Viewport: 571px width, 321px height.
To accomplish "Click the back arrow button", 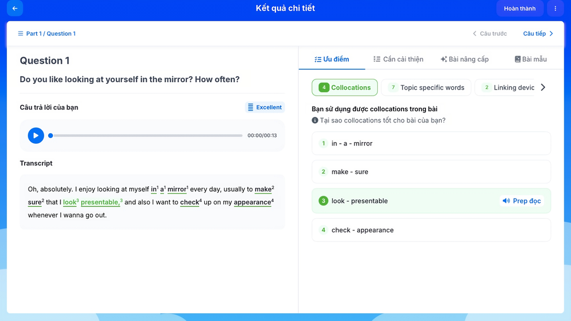I will (x=15, y=8).
